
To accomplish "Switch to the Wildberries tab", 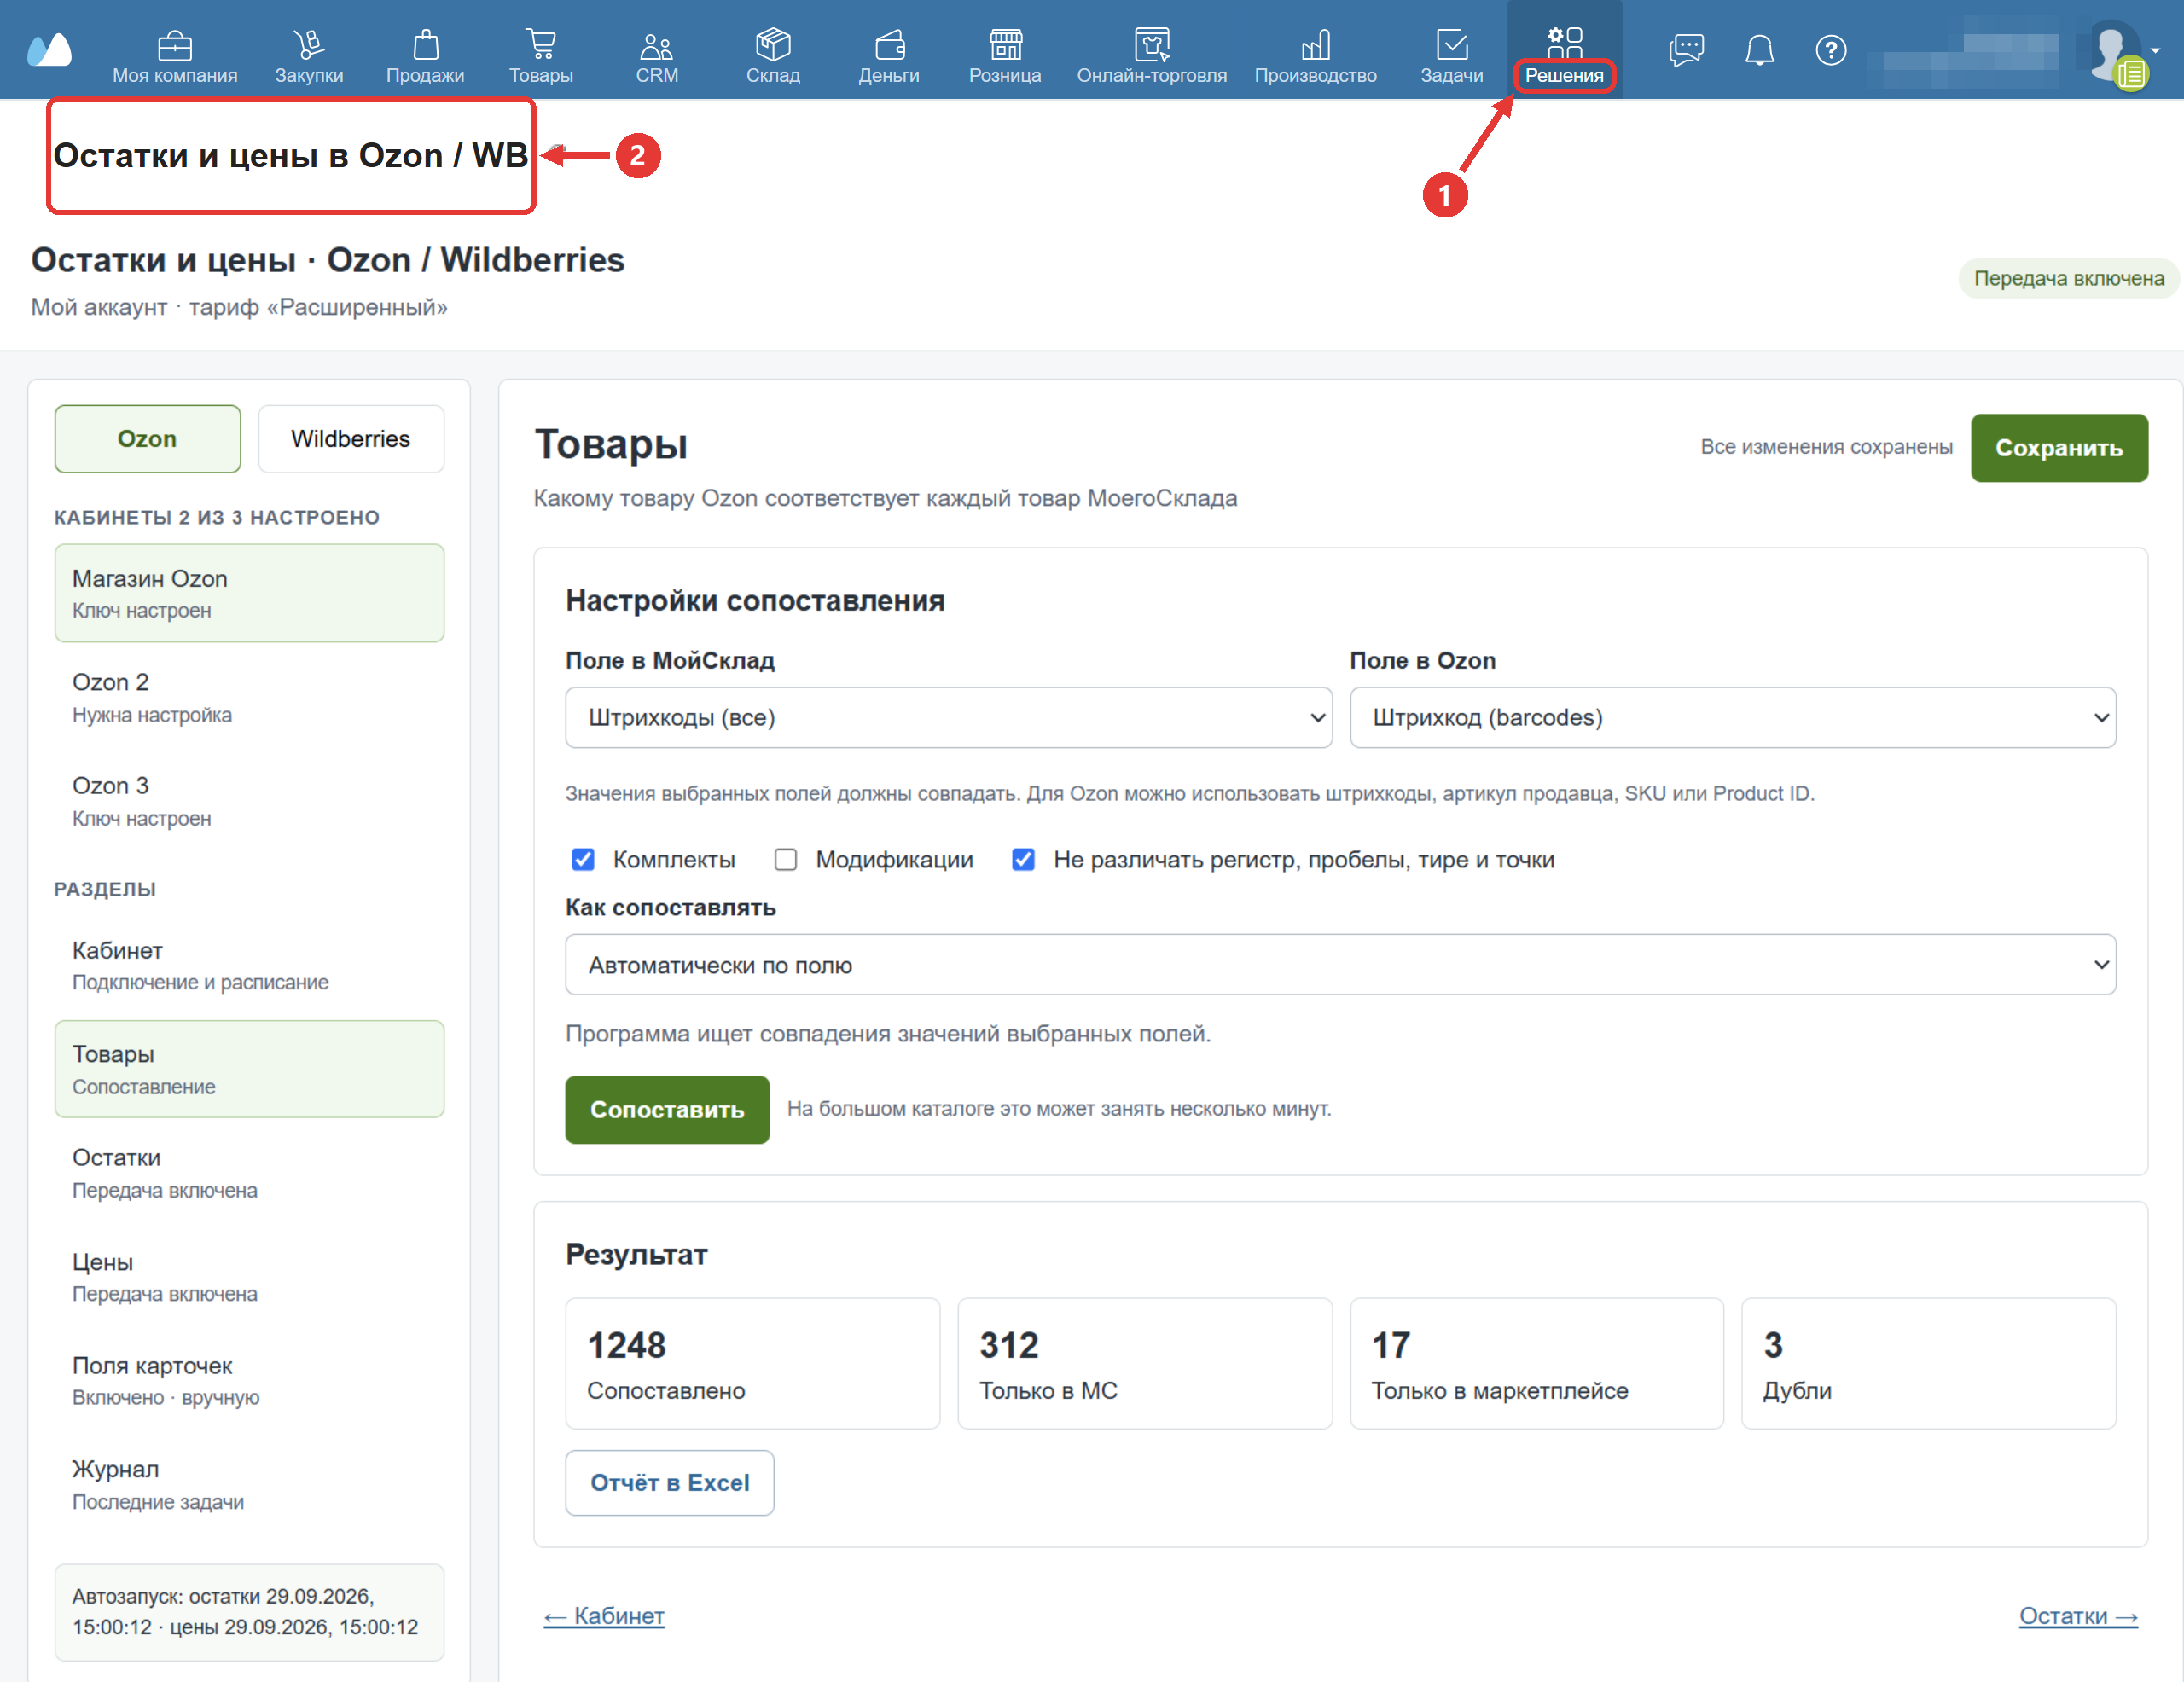I will tap(351, 439).
